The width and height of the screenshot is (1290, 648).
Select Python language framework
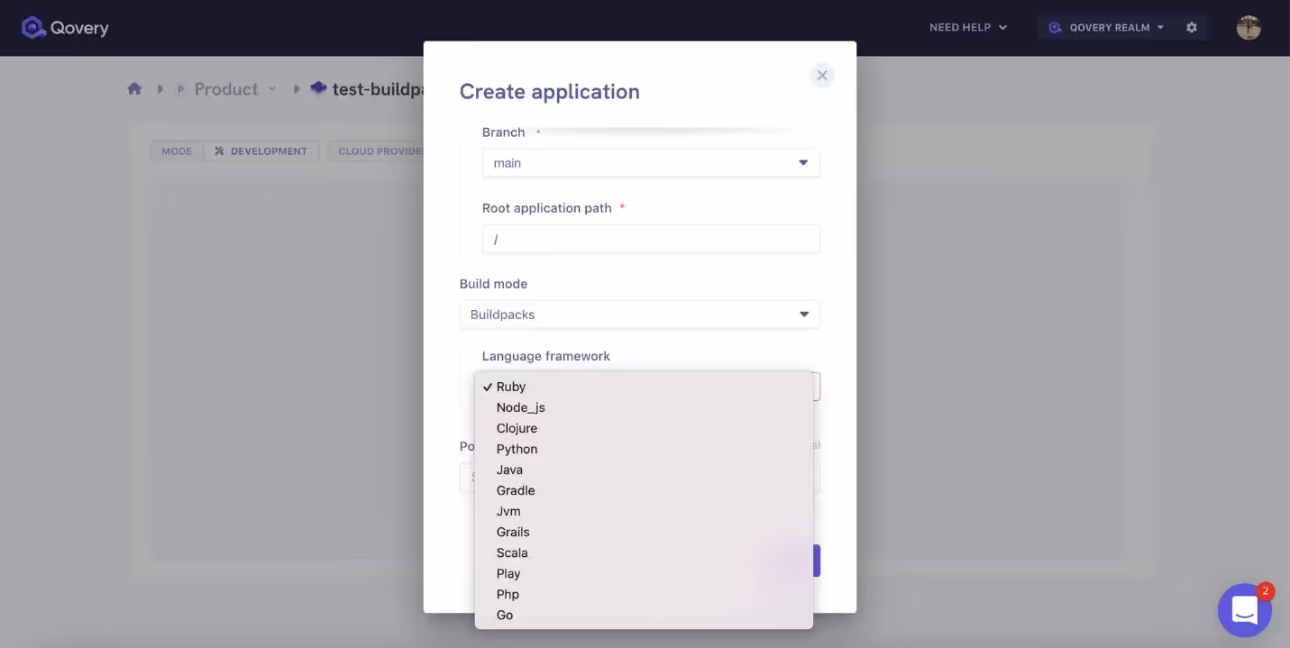point(644,449)
